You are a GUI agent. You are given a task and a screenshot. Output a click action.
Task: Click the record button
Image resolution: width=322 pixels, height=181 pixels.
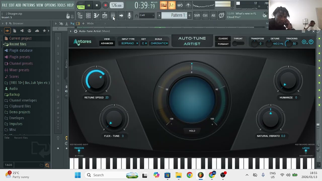click(x=105, y=5)
